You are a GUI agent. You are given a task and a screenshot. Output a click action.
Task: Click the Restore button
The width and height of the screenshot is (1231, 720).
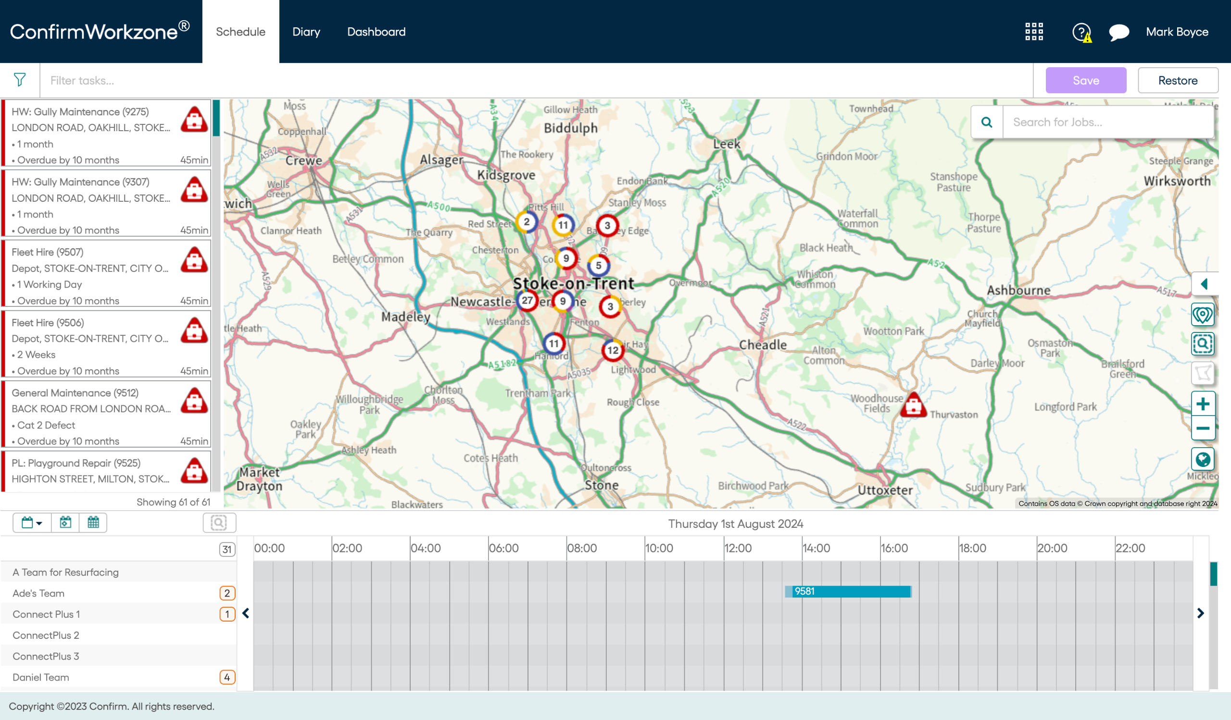coord(1177,81)
